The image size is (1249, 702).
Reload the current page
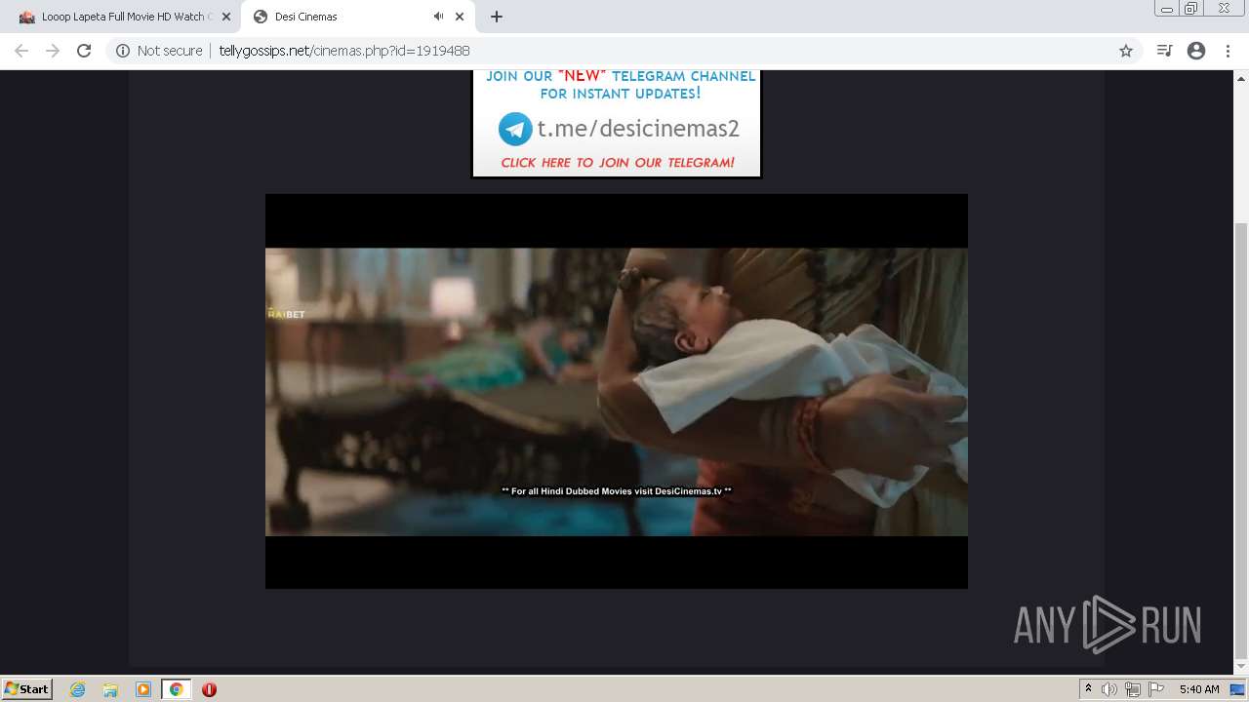tap(84, 51)
